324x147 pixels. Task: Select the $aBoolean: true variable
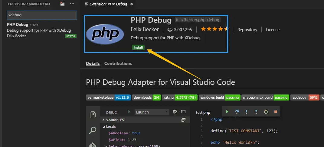point(125,133)
